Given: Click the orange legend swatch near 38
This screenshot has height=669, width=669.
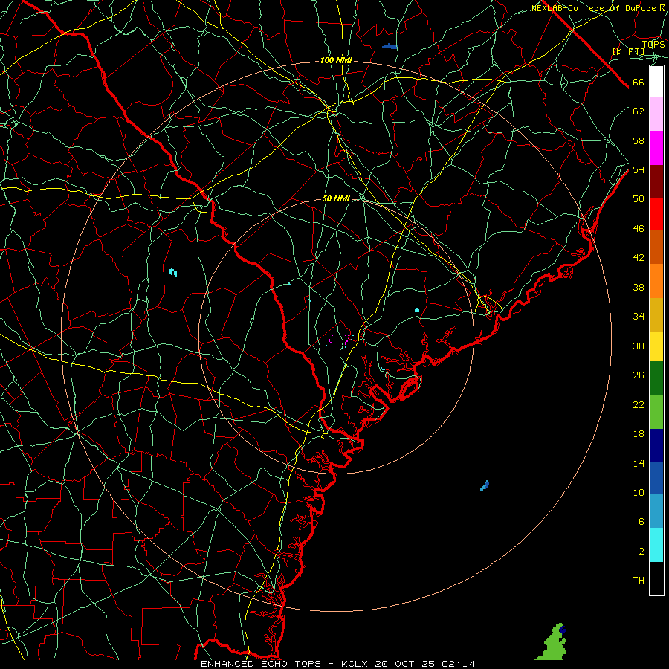Looking at the screenshot, I should pos(656,281).
